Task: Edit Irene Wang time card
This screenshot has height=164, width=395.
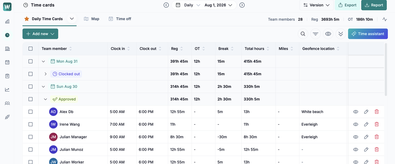Action: click(x=366, y=124)
